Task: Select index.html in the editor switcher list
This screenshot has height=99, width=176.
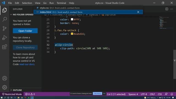Action: [88, 12]
